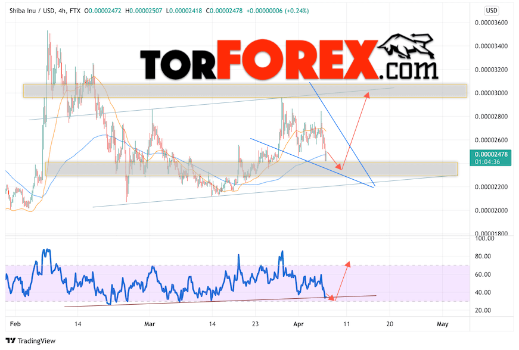Click the current price label 0.00002478
The image size is (519, 350).
(490, 154)
